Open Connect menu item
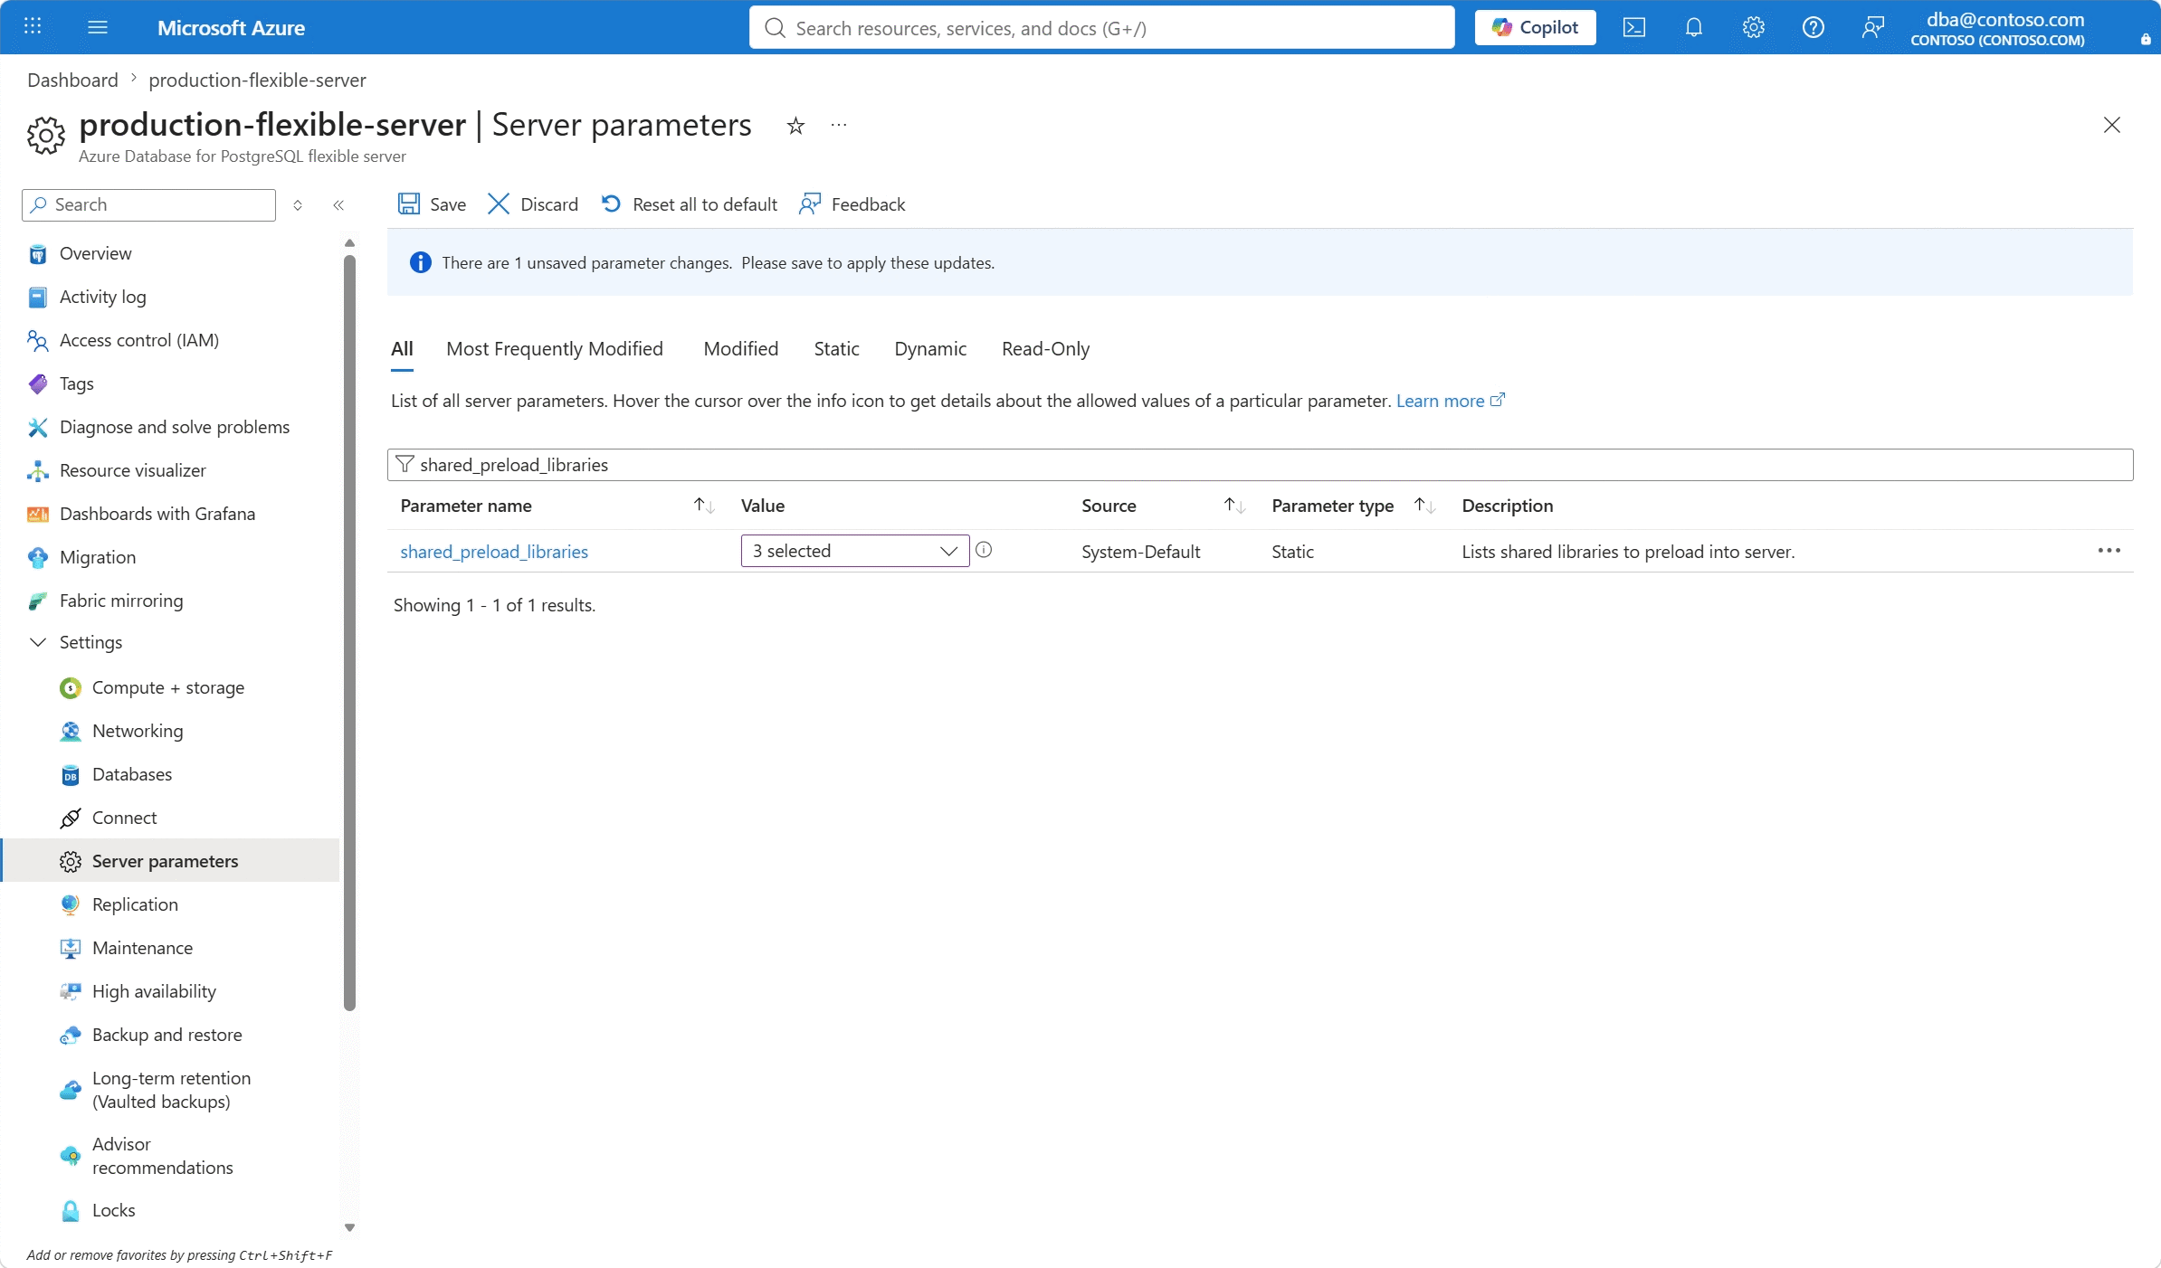This screenshot has width=2161, height=1268. click(124, 818)
